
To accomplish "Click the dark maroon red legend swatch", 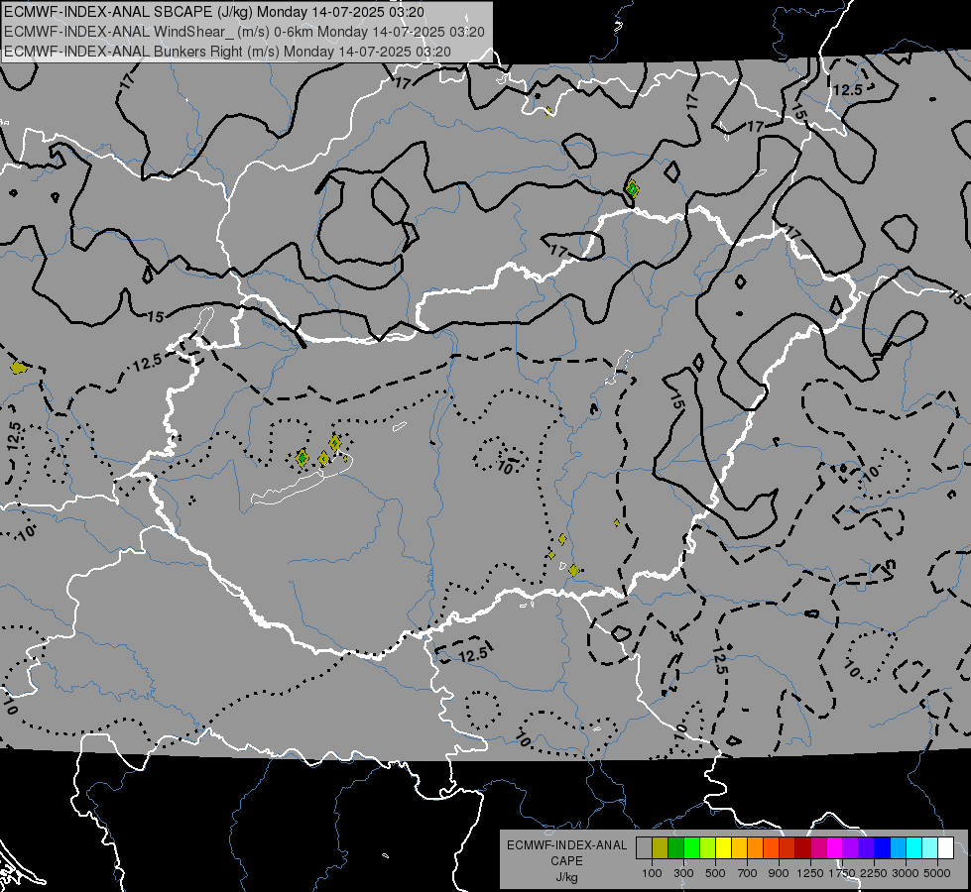I will pos(803,848).
